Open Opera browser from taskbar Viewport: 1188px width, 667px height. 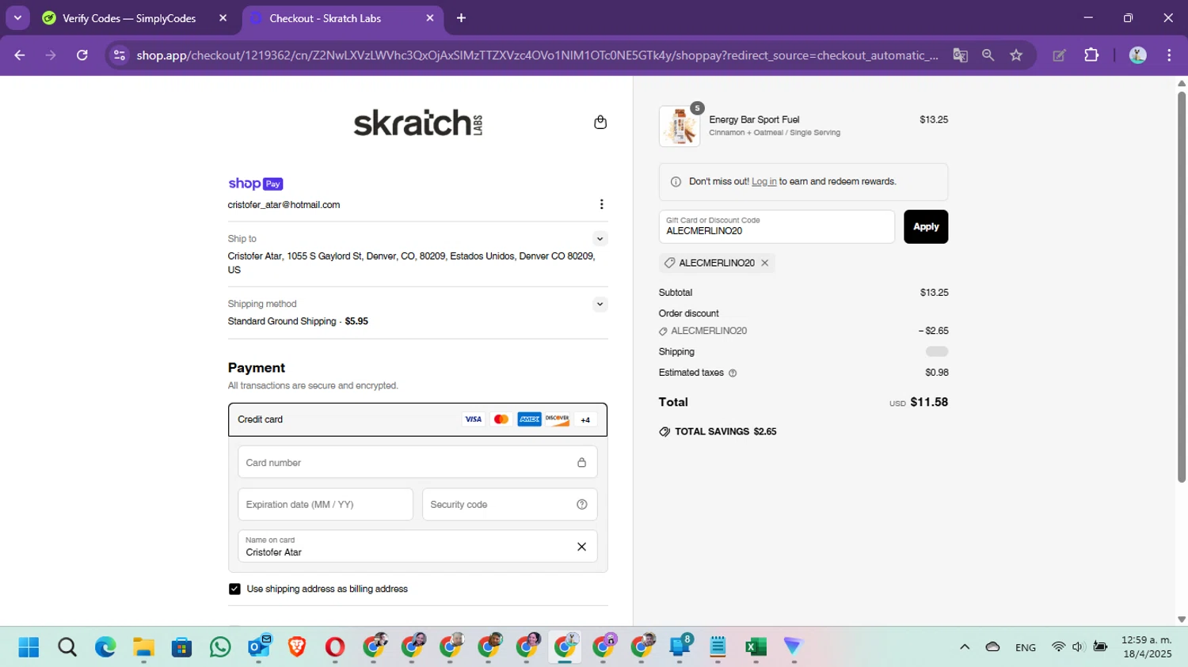coord(335,647)
